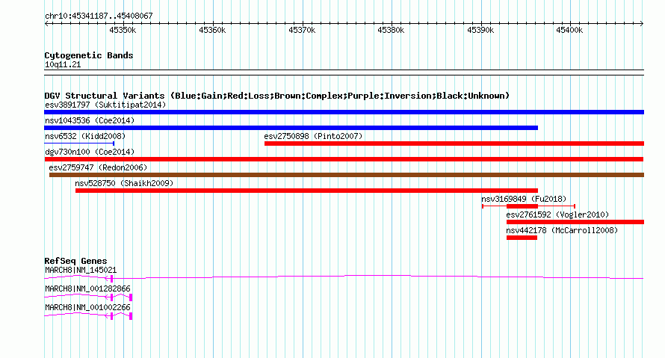The image size is (665, 358).
Task: Click the 10q11.21 cytogenetic band line
Action: tap(344, 72)
